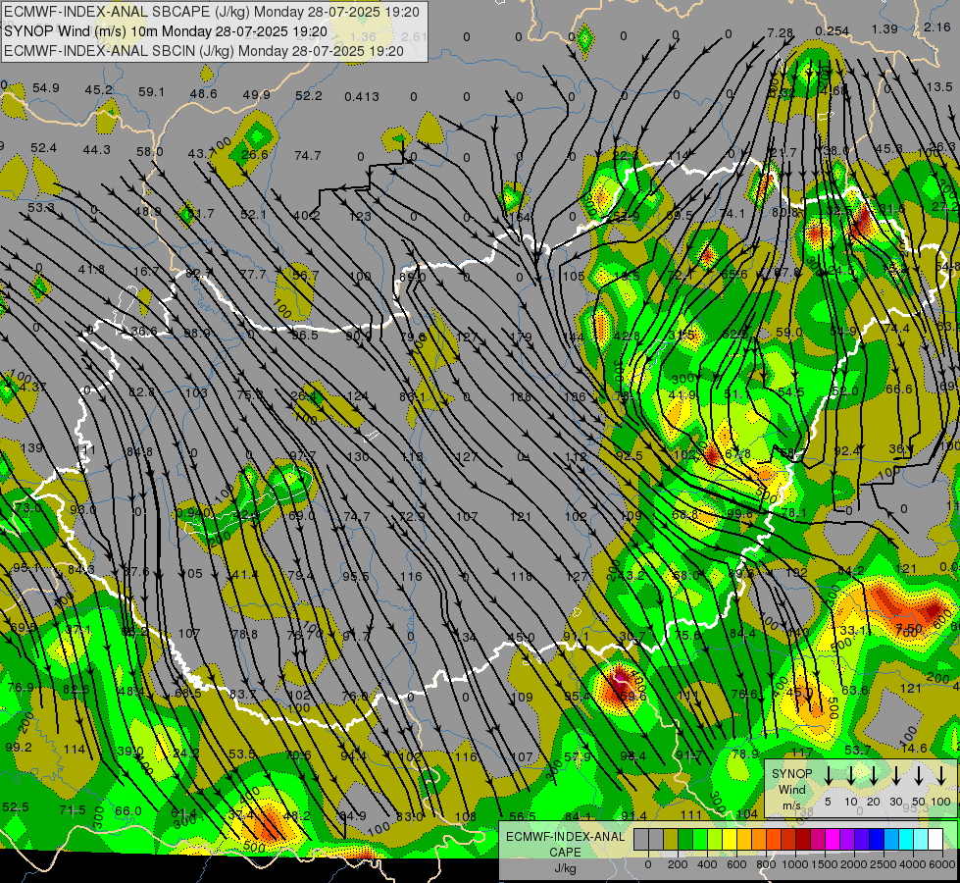960x883 pixels.
Task: Click the 1500 tick label on CAPE scale
Action: click(825, 864)
